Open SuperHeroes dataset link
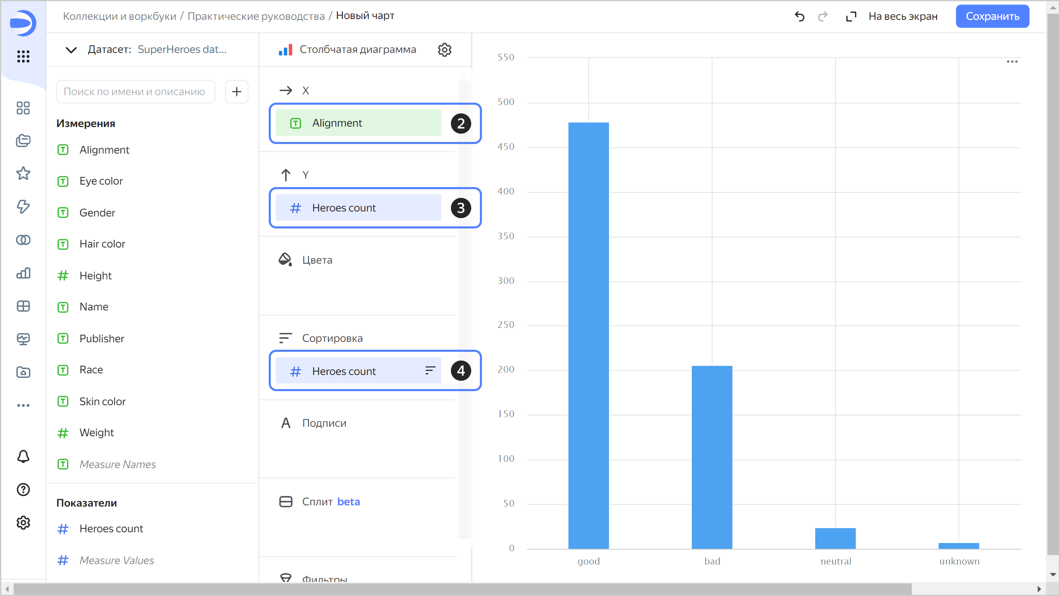Image resolution: width=1060 pixels, height=596 pixels. tap(182, 50)
